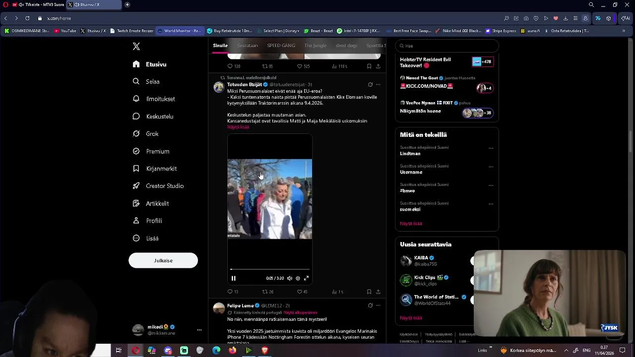Open options for #bnwo trend
The height and width of the screenshot is (357, 635).
pyautogui.click(x=491, y=185)
